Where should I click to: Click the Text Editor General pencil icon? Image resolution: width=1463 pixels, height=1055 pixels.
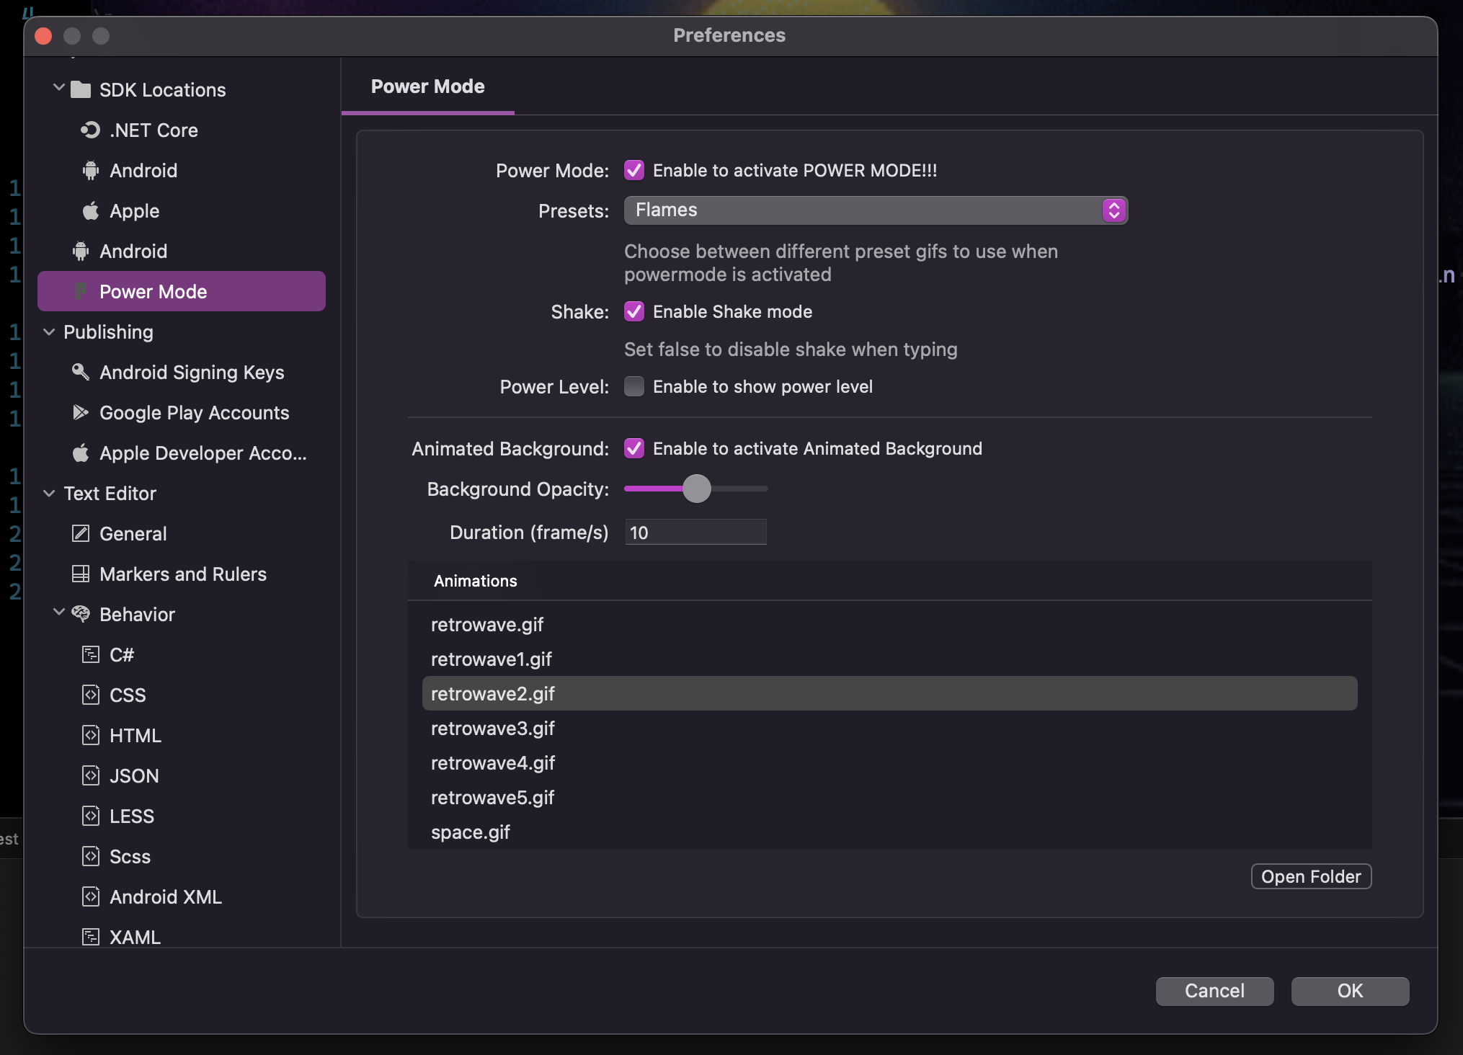pyautogui.click(x=81, y=534)
